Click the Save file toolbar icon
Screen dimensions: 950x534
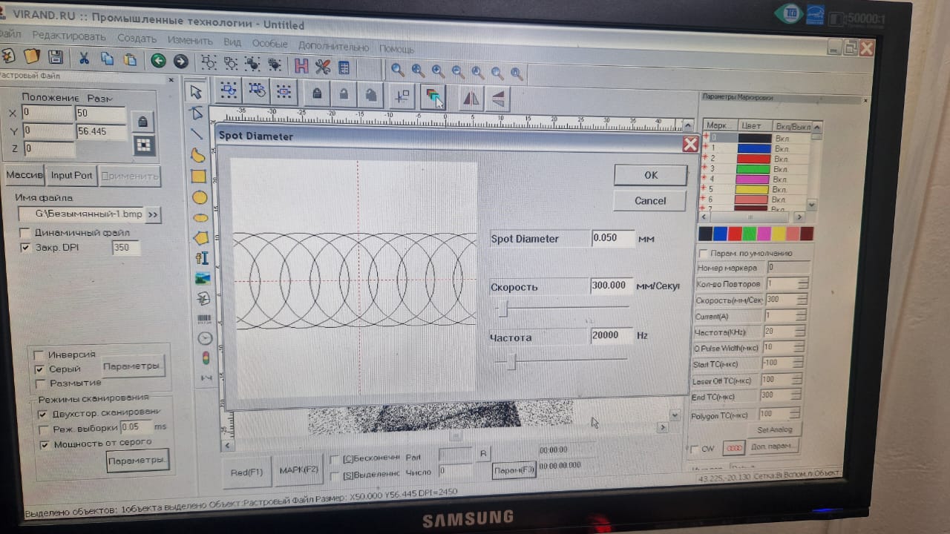click(55, 58)
